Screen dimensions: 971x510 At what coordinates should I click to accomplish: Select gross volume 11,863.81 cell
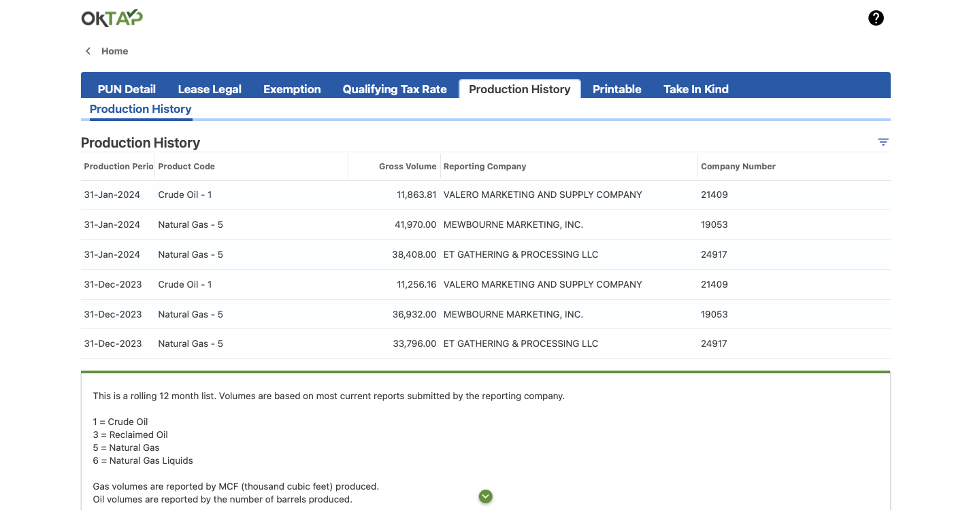(x=416, y=194)
